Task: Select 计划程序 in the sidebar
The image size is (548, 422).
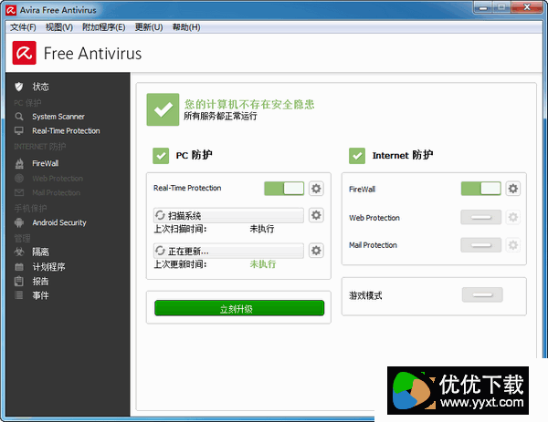Action: 48,267
